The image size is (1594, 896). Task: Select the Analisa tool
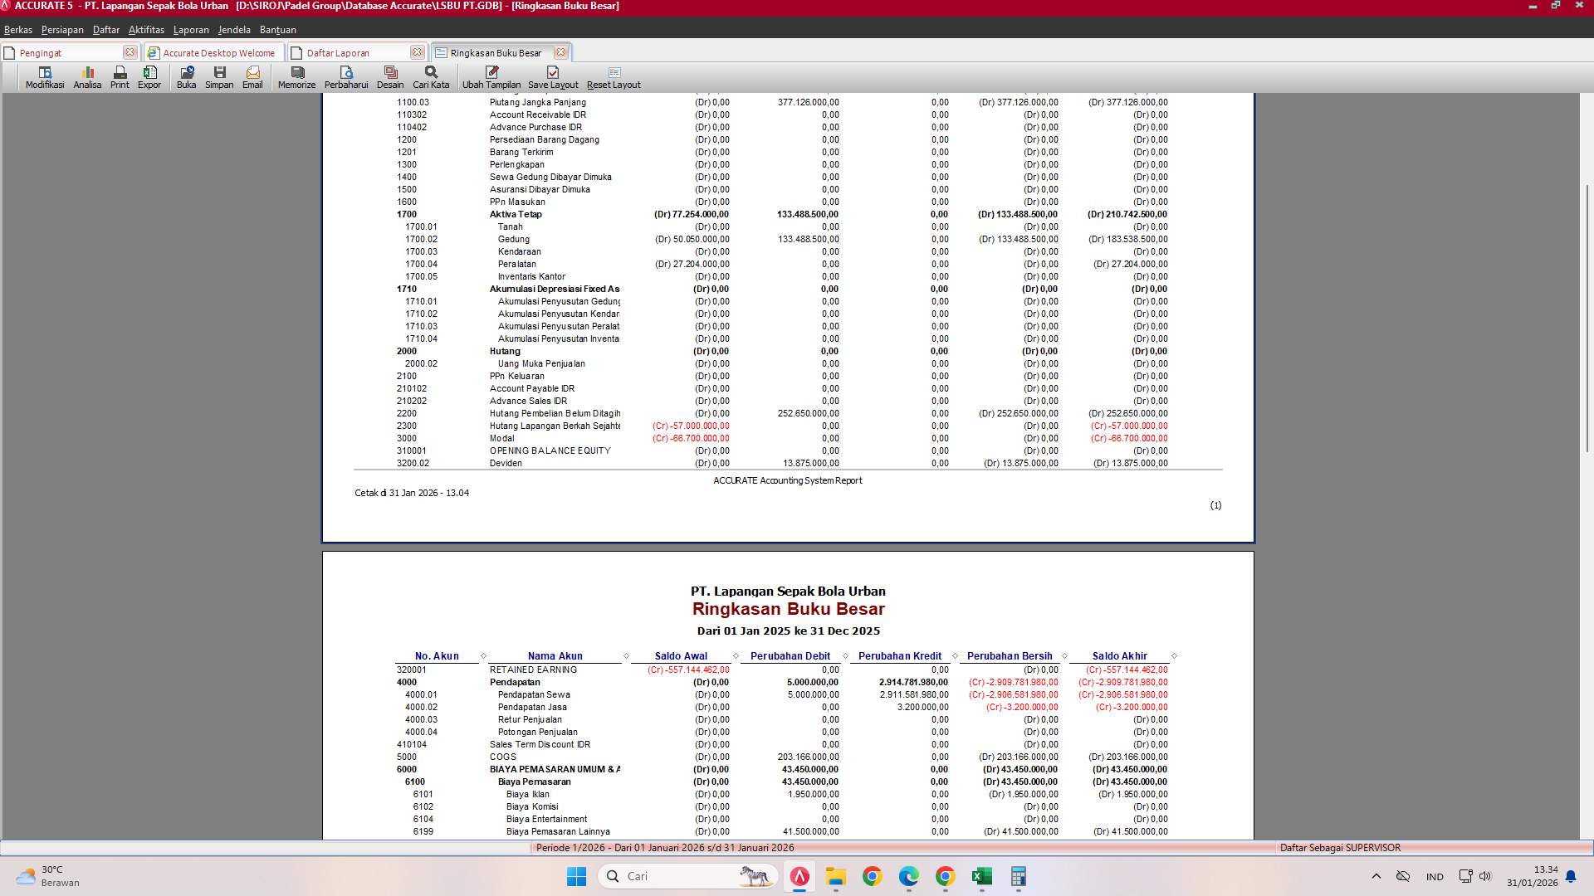tap(87, 76)
